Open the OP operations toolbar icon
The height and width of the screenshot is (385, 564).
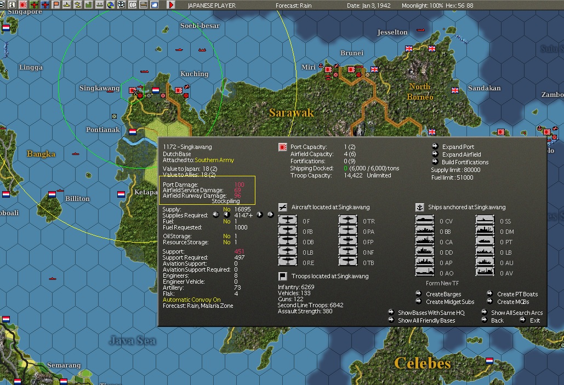point(133,5)
